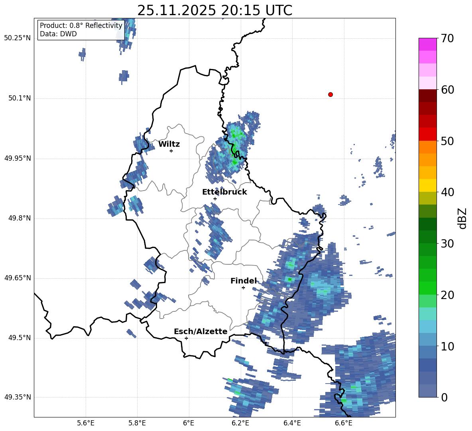472x431 pixels.
Task: Click the 49.65°N latitude label
Action: (17, 278)
